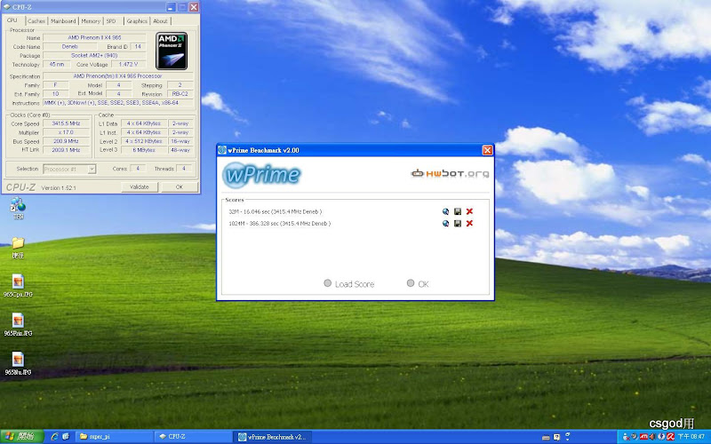Screen dimensions: 711x444
Task: Click the language bar help icon
Action: [x=557, y=437]
